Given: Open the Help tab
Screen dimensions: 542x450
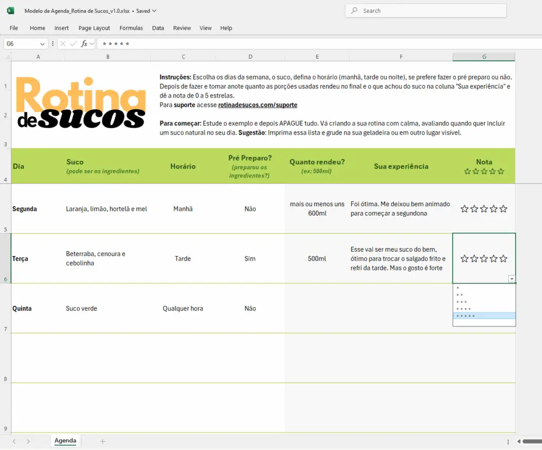Looking at the screenshot, I should [226, 28].
